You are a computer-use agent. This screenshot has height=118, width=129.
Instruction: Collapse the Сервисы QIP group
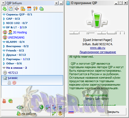click(x=4, y=15)
